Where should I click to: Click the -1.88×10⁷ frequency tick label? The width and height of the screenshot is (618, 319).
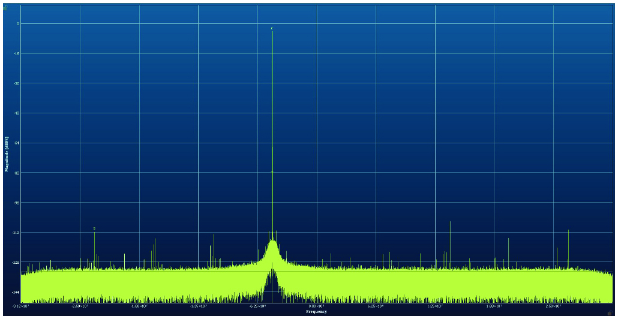point(140,306)
